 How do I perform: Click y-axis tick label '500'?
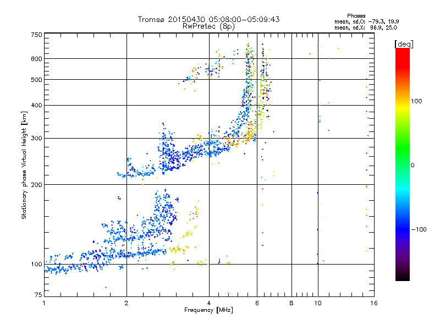tap(36, 80)
